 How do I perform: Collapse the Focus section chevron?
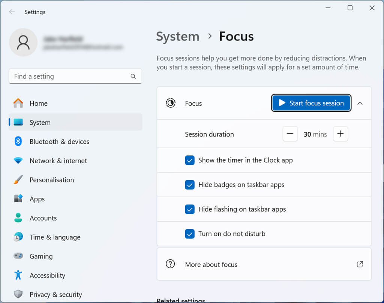[x=360, y=103]
